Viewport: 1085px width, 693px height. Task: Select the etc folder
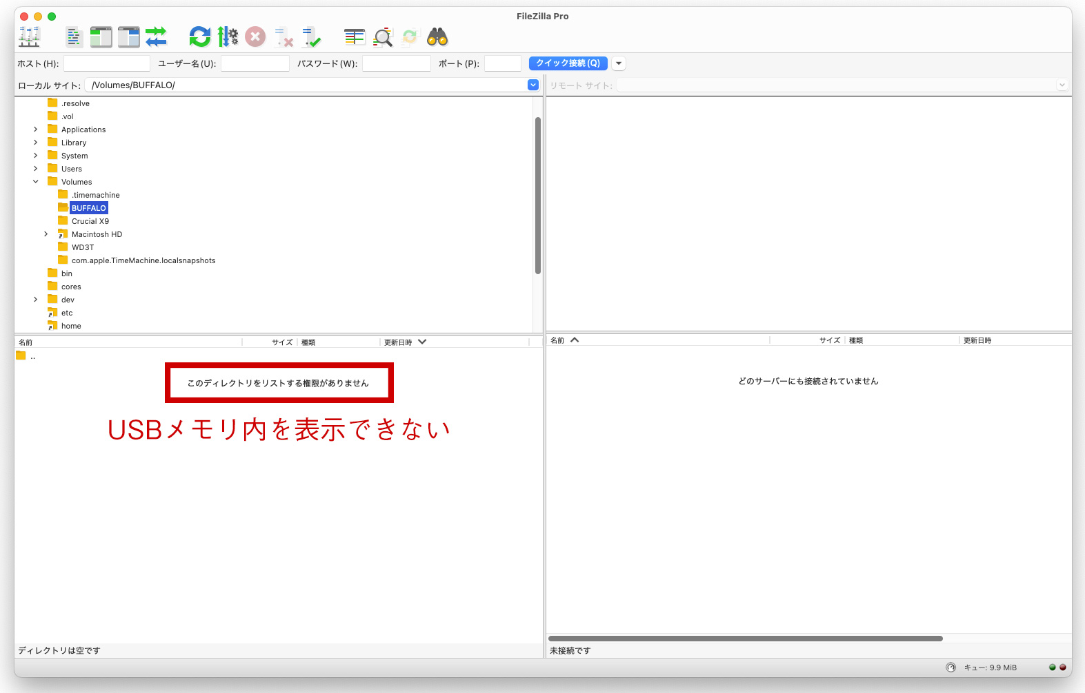67,313
